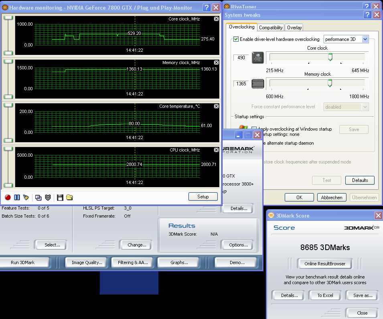Close the CPU clock graph
This screenshot has height=319, width=383.
pyautogui.click(x=216, y=150)
